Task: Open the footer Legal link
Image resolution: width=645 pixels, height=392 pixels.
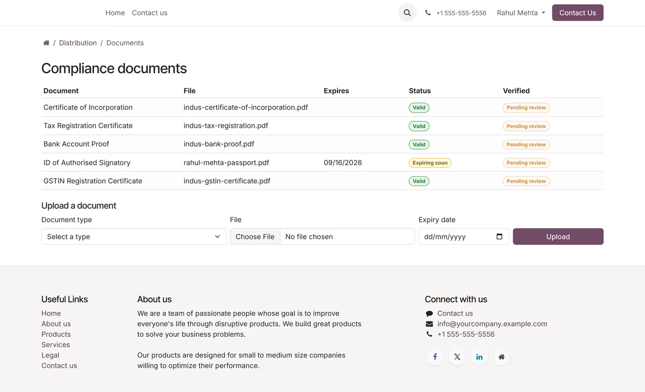Action: (50, 355)
